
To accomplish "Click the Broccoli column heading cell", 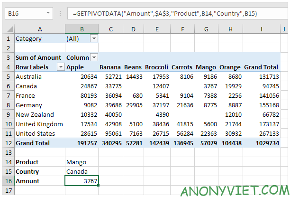I will pos(156,67).
